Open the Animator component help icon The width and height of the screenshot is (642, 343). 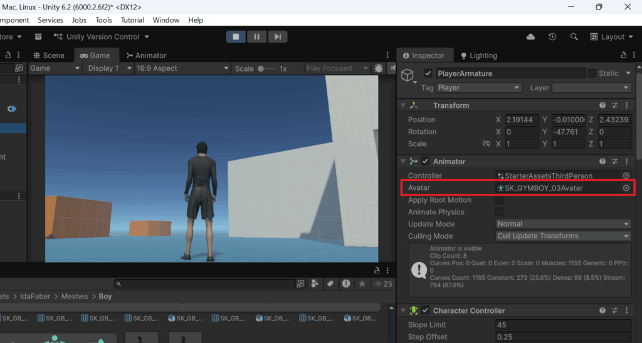point(603,161)
